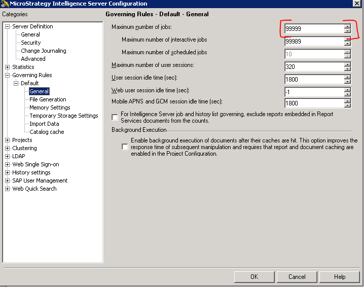364x287 pixels.
Task: Decrease Maximum number of interactive jobs value
Action: pyautogui.click(x=347, y=44)
